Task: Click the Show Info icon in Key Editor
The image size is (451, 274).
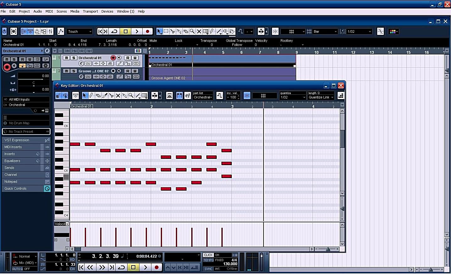Action: (x=75, y=96)
